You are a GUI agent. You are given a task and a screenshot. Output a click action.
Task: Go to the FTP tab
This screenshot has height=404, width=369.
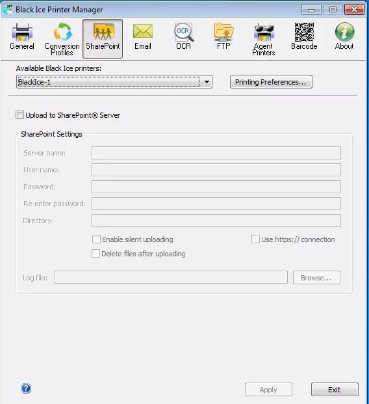[x=223, y=36]
